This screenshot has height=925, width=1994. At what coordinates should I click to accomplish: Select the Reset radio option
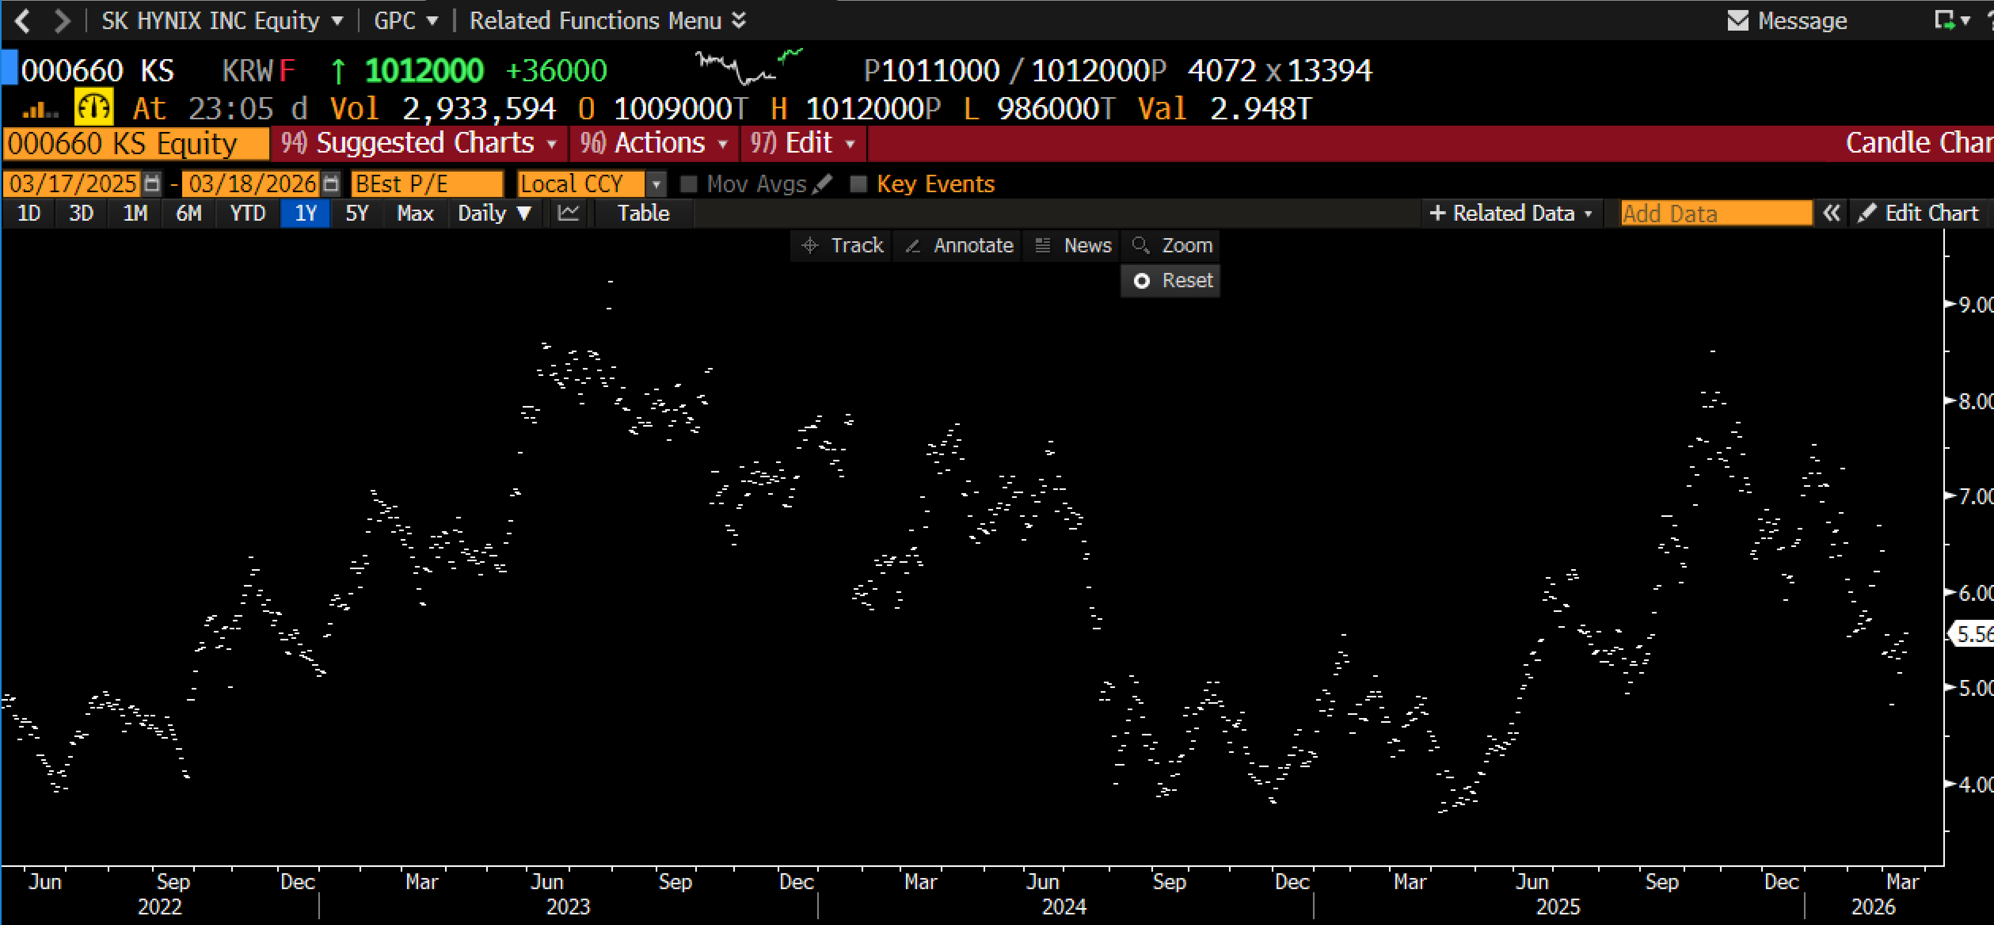point(1142,281)
